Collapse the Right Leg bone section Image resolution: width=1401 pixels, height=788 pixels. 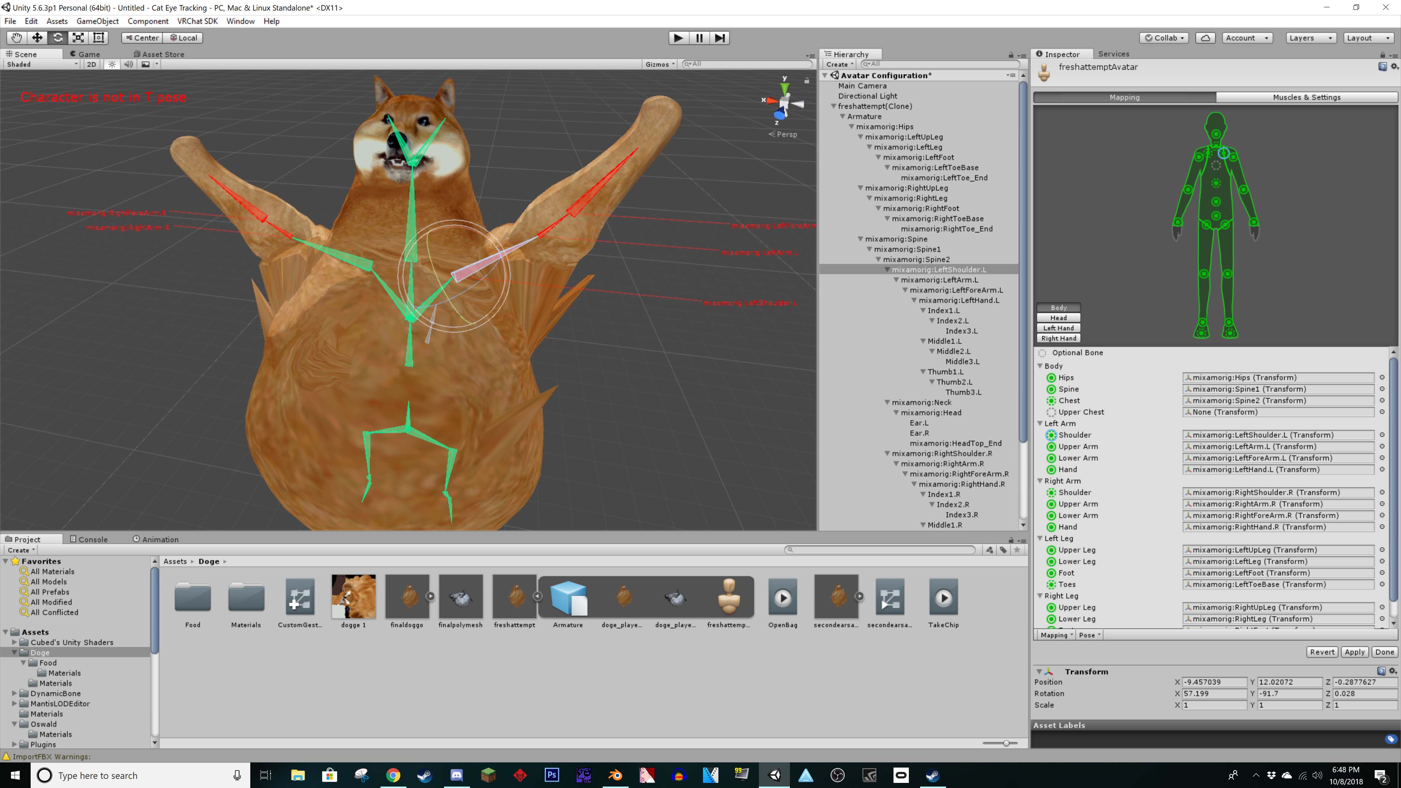(1041, 595)
